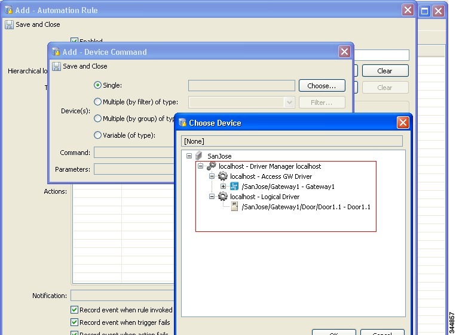The image size is (456, 335).
Task: Click the Single device text field
Action: coord(241,86)
